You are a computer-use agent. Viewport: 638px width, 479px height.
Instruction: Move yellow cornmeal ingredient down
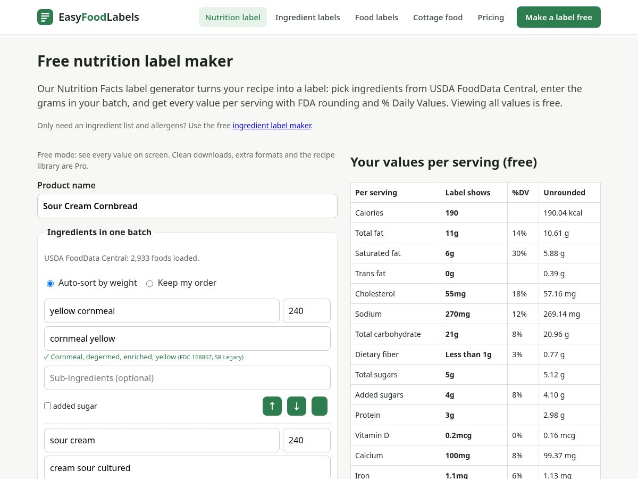click(x=297, y=406)
